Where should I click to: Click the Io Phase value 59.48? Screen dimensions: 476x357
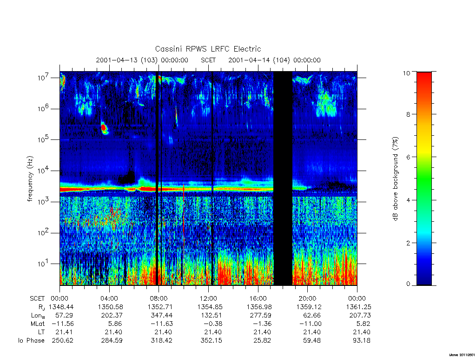(312, 341)
